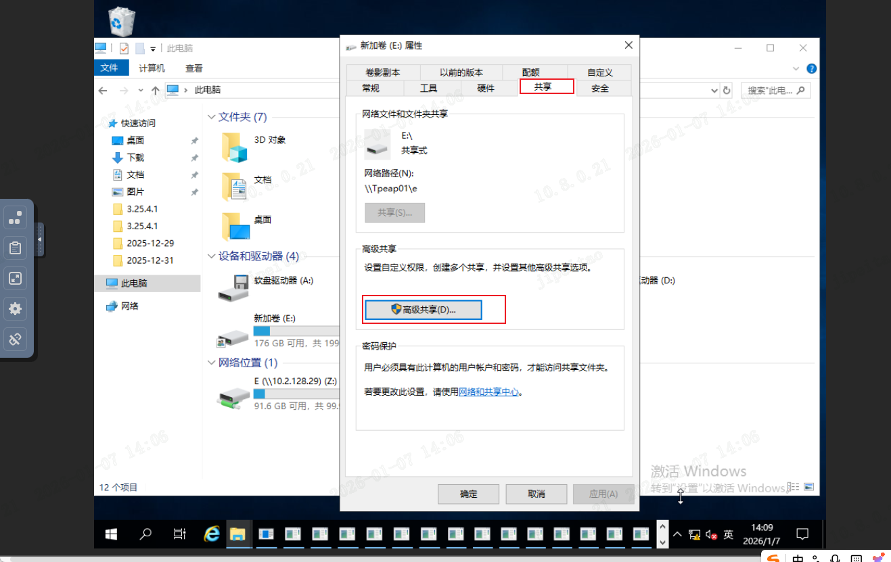Viewport: 891px width, 562px height.
Task: Select 下载 in the quick access list
Action: pyautogui.click(x=135, y=157)
